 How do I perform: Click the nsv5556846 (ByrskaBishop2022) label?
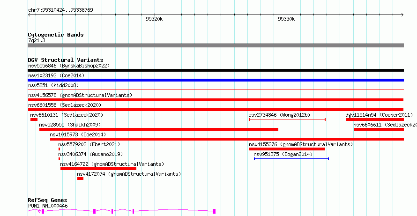pos(69,66)
